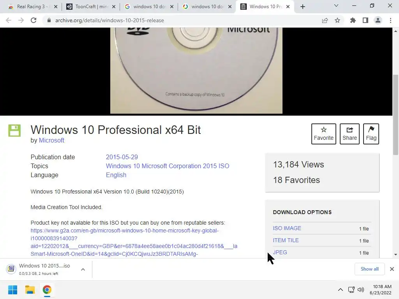Click the page scrollbar thumb
The width and height of the screenshot is (399, 299).
(x=396, y=115)
